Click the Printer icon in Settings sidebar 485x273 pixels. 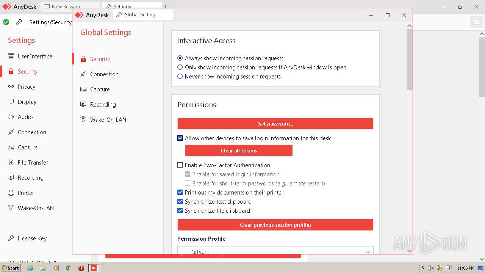tap(11, 193)
